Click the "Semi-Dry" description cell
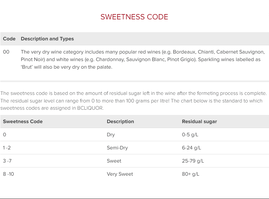This screenshot has width=269, height=199. (x=117, y=148)
